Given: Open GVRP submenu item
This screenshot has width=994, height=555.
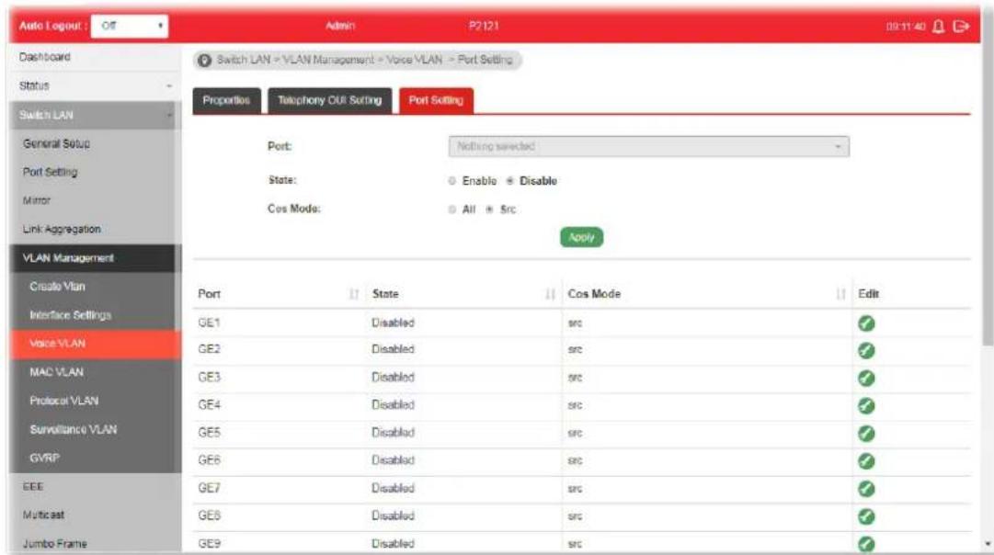Looking at the screenshot, I should [93, 459].
